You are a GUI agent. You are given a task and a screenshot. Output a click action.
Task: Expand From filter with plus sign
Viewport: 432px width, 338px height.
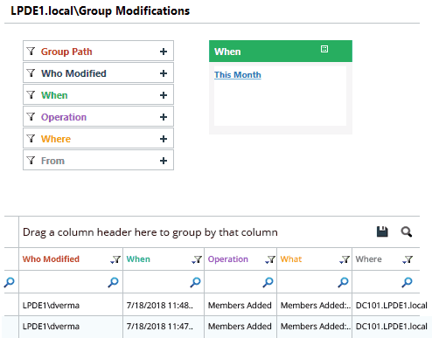(x=164, y=161)
